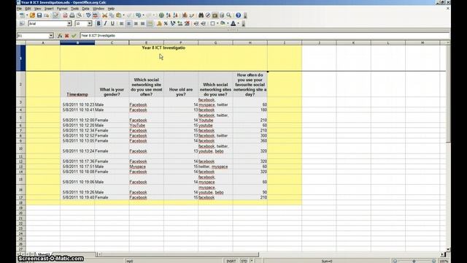Click the Font Color A icon
This screenshot has height=263, width=467.
[x=233, y=23]
